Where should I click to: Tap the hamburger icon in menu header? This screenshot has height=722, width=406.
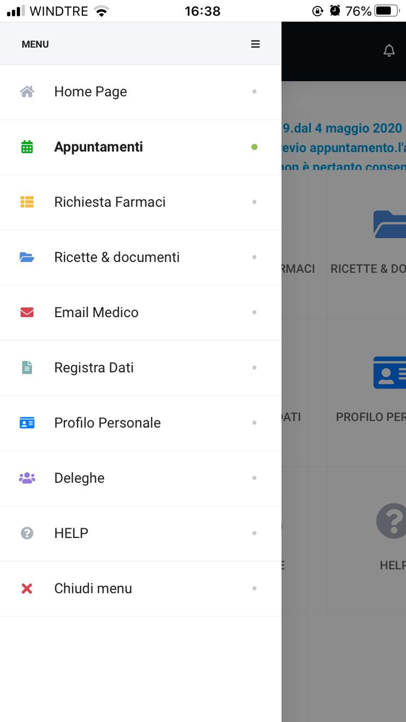255,44
